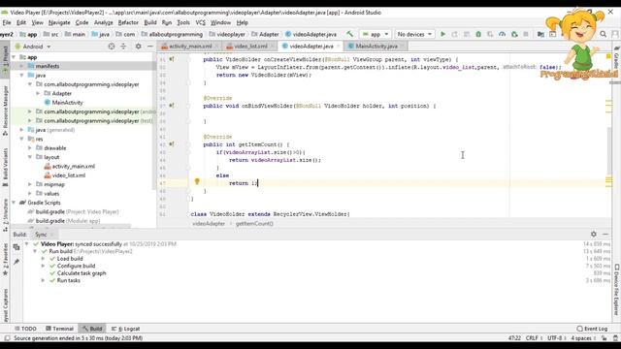This screenshot has width=621, height=349.
Task: Collapse the layout folder
Action: tap(30, 157)
